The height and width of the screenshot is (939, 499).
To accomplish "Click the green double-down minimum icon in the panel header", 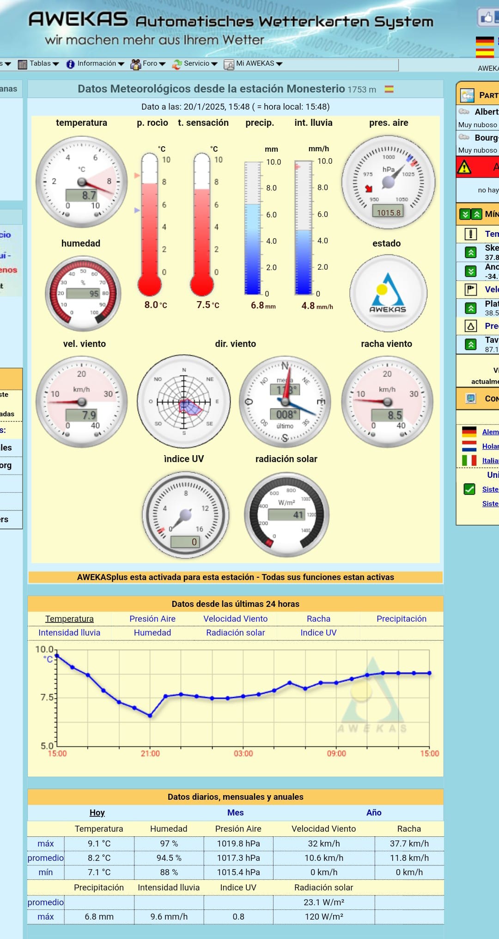I will [465, 214].
